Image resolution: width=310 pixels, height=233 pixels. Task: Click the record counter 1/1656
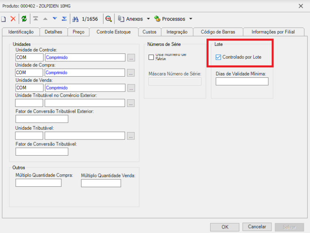pos(90,19)
